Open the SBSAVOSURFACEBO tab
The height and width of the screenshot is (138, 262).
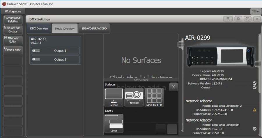[94, 28]
